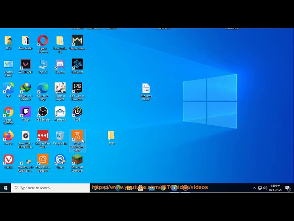This screenshot has height=221, width=294.
Task: Open the Warframe desktop shortcut
Action: point(60,112)
